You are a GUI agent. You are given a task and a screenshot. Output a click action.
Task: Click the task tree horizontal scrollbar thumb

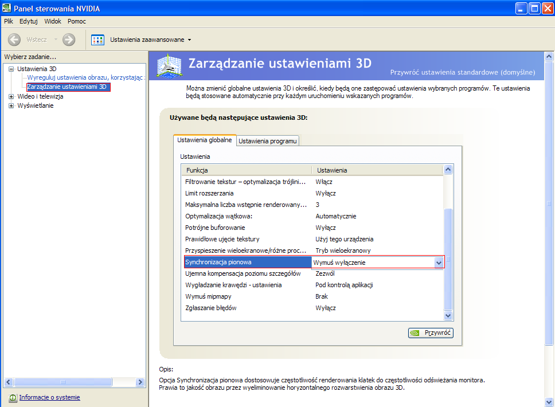click(63, 382)
